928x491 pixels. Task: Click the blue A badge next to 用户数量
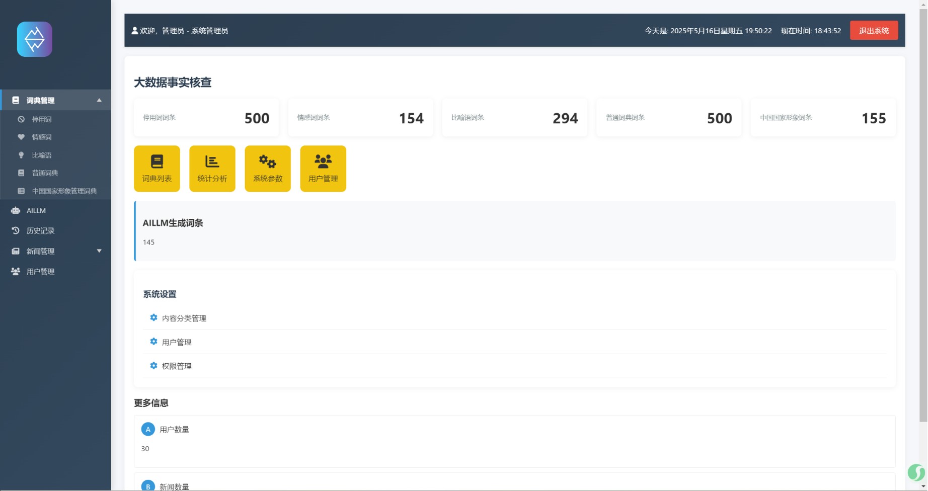tap(148, 430)
